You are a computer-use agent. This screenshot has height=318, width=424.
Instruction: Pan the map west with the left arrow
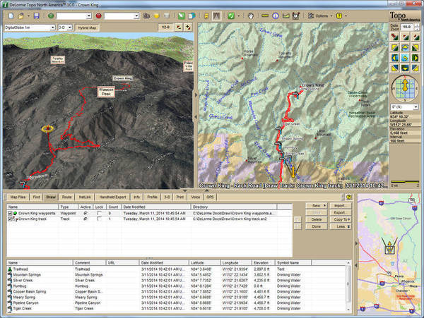[395, 58]
